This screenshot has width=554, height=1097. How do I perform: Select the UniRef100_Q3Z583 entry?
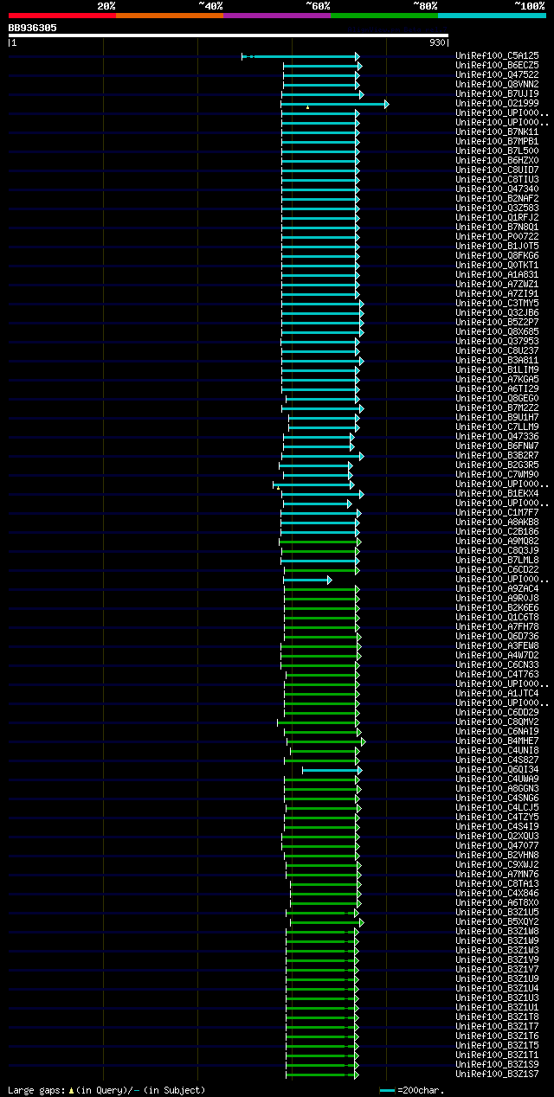click(497, 208)
